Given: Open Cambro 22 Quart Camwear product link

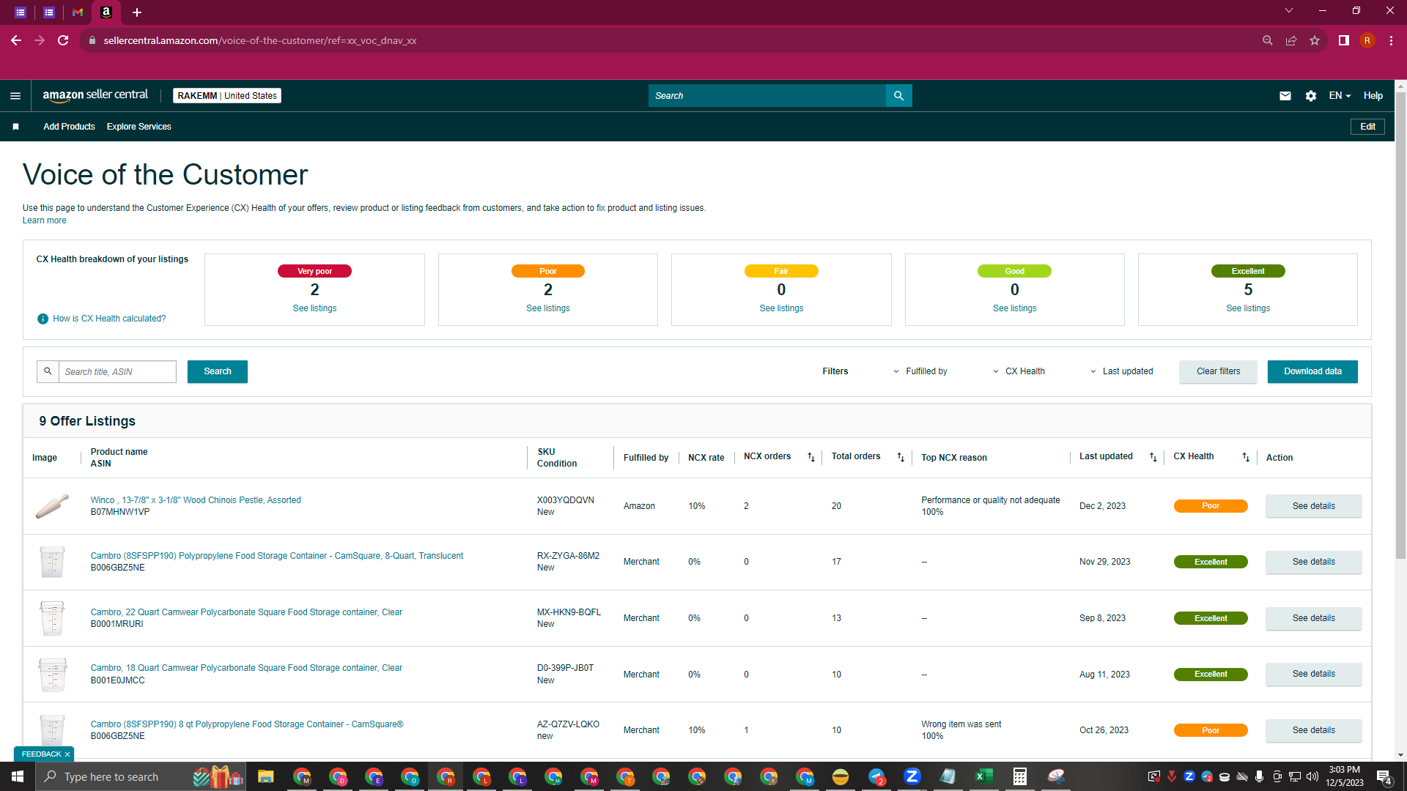Looking at the screenshot, I should coord(246,612).
